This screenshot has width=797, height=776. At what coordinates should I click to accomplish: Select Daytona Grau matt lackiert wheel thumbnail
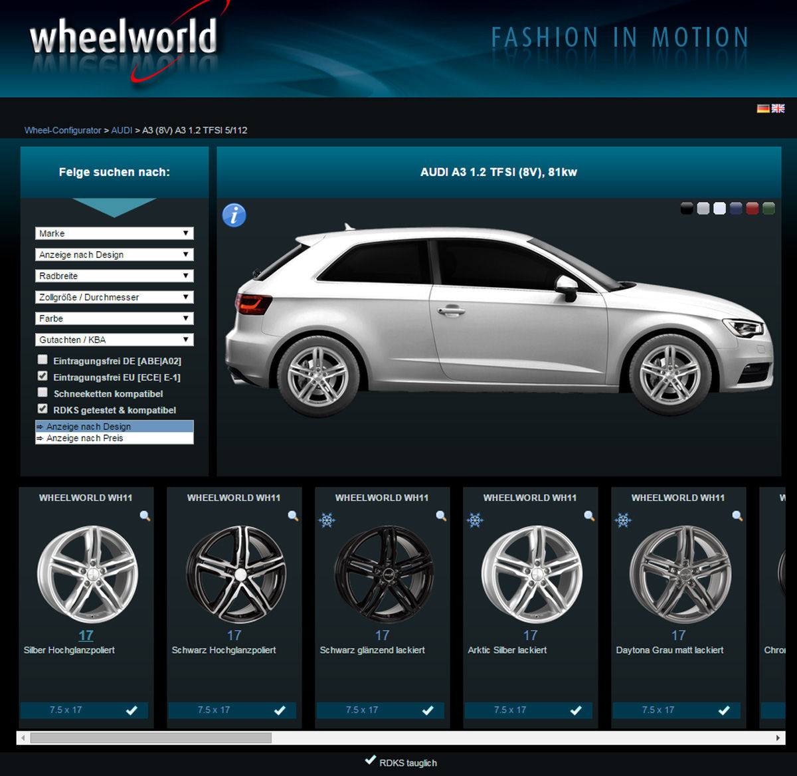point(680,575)
